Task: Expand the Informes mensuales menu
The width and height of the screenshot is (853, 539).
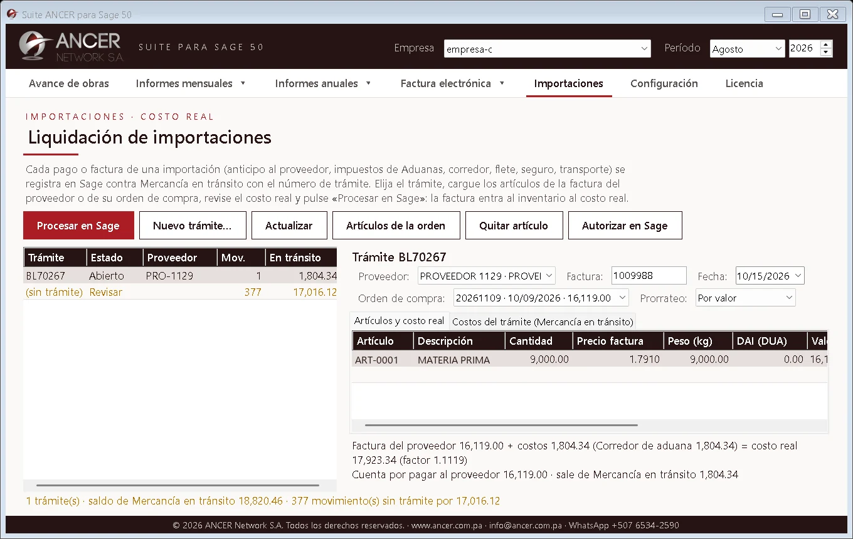Action: pos(191,83)
